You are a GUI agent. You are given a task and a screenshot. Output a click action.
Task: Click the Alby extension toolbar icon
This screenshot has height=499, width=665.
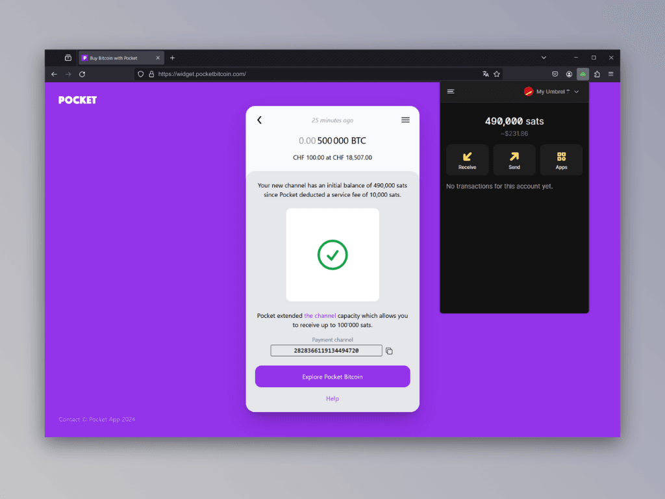583,74
